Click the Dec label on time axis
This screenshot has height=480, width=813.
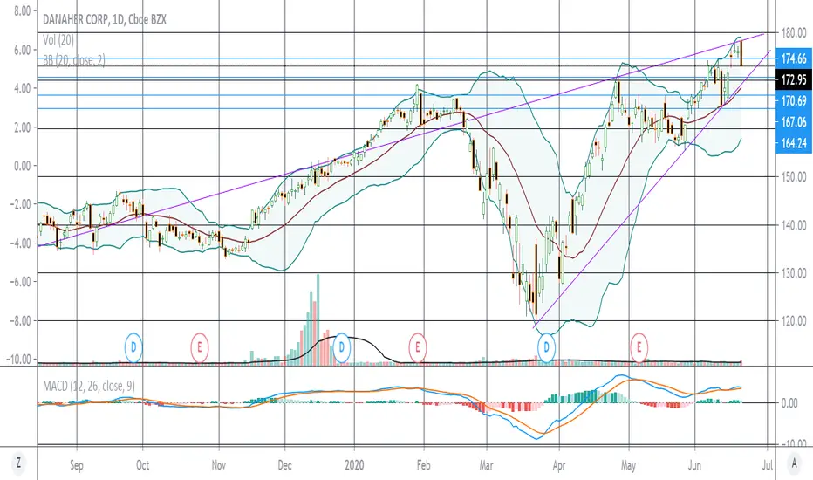coord(284,465)
